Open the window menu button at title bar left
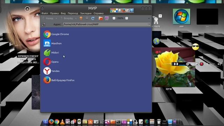224x126 pixels. (42, 8)
